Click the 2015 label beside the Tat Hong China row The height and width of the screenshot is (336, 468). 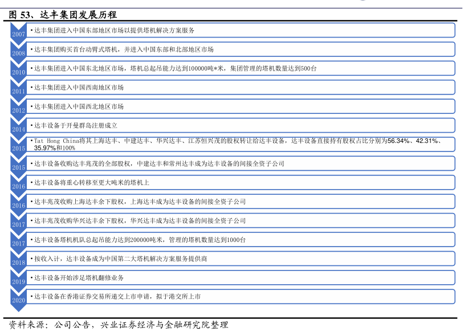click(18, 149)
